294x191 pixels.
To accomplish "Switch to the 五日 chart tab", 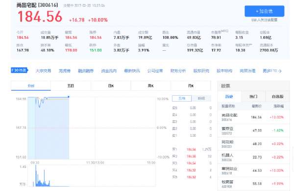I will tap(71, 86).
